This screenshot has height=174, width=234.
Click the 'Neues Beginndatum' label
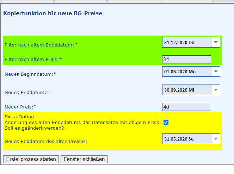click(x=30, y=74)
